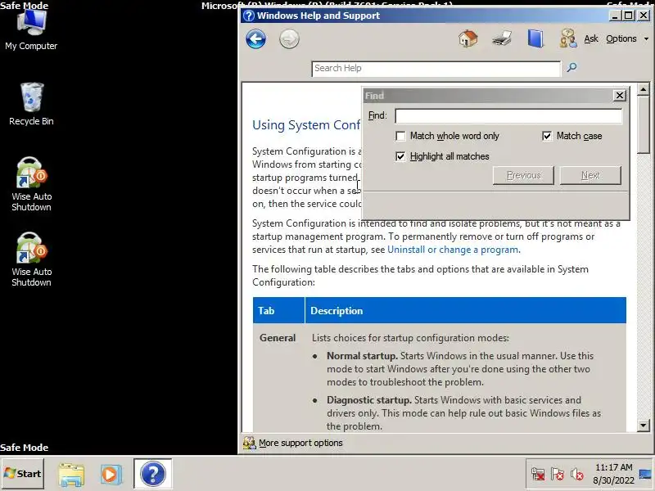
Task: Click the network tray icon
Action: [x=538, y=475]
